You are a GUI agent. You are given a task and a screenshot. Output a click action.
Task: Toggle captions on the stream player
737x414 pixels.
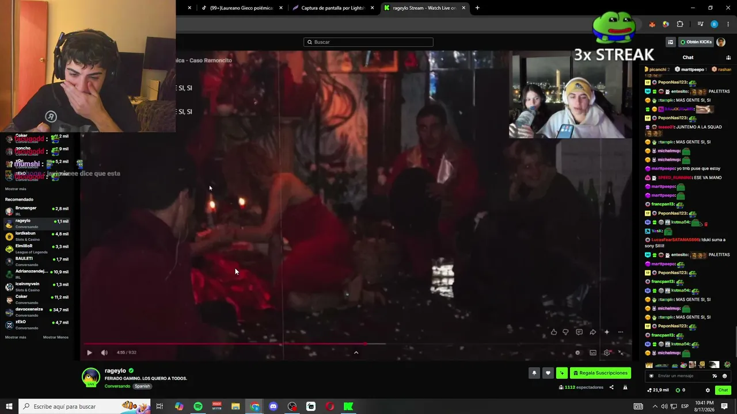592,352
